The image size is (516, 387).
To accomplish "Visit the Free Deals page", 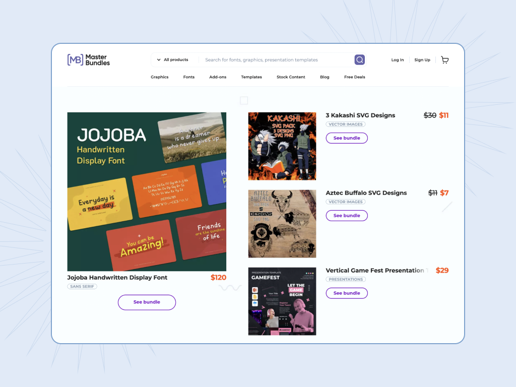I will [355, 77].
